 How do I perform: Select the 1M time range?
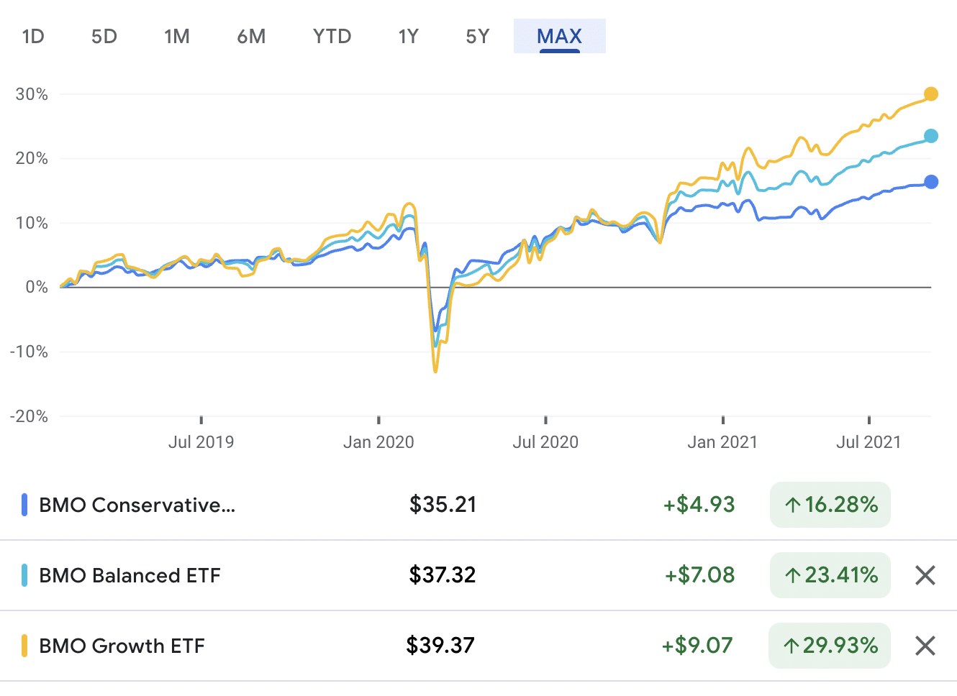point(177,36)
